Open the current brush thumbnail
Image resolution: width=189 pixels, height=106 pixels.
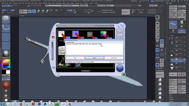coord(6,19)
